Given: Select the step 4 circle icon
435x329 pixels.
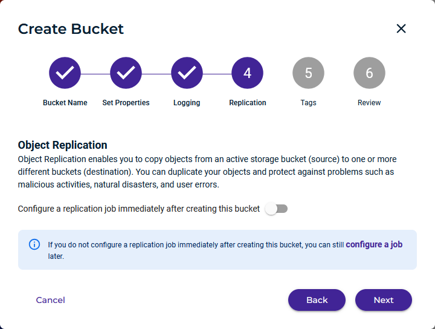Looking at the screenshot, I should click(x=248, y=73).
